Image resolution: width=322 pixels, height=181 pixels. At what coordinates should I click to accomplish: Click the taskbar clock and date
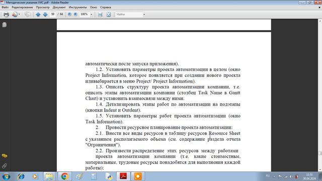click(x=309, y=176)
